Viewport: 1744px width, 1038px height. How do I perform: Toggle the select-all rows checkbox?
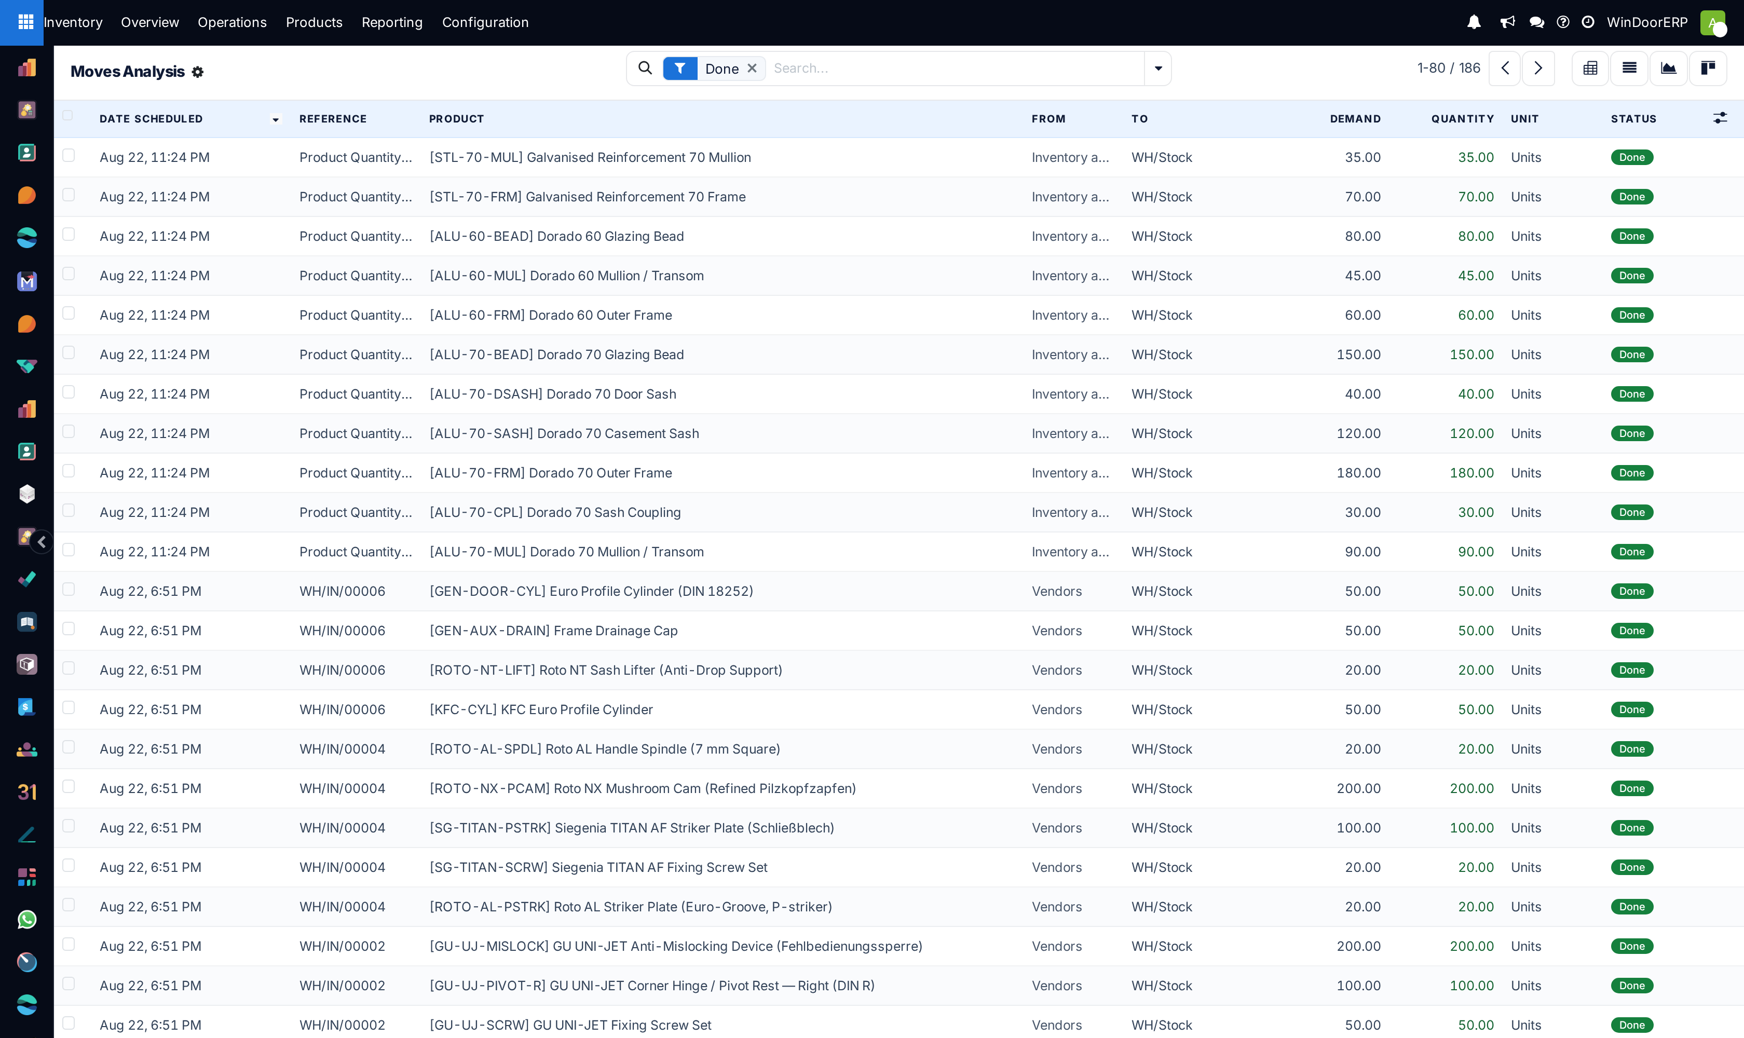coord(68,115)
